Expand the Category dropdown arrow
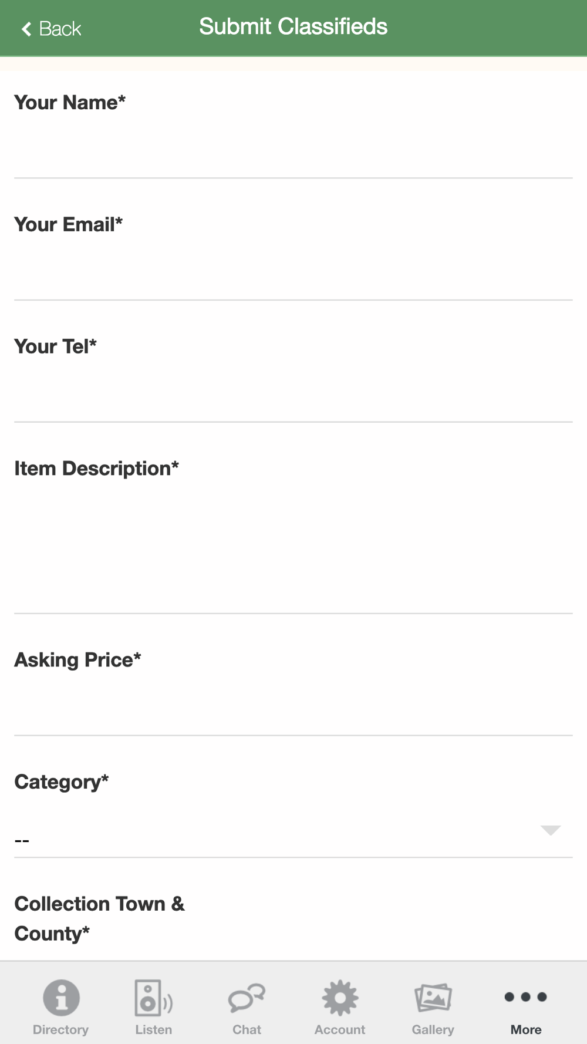587x1044 pixels. tap(551, 830)
